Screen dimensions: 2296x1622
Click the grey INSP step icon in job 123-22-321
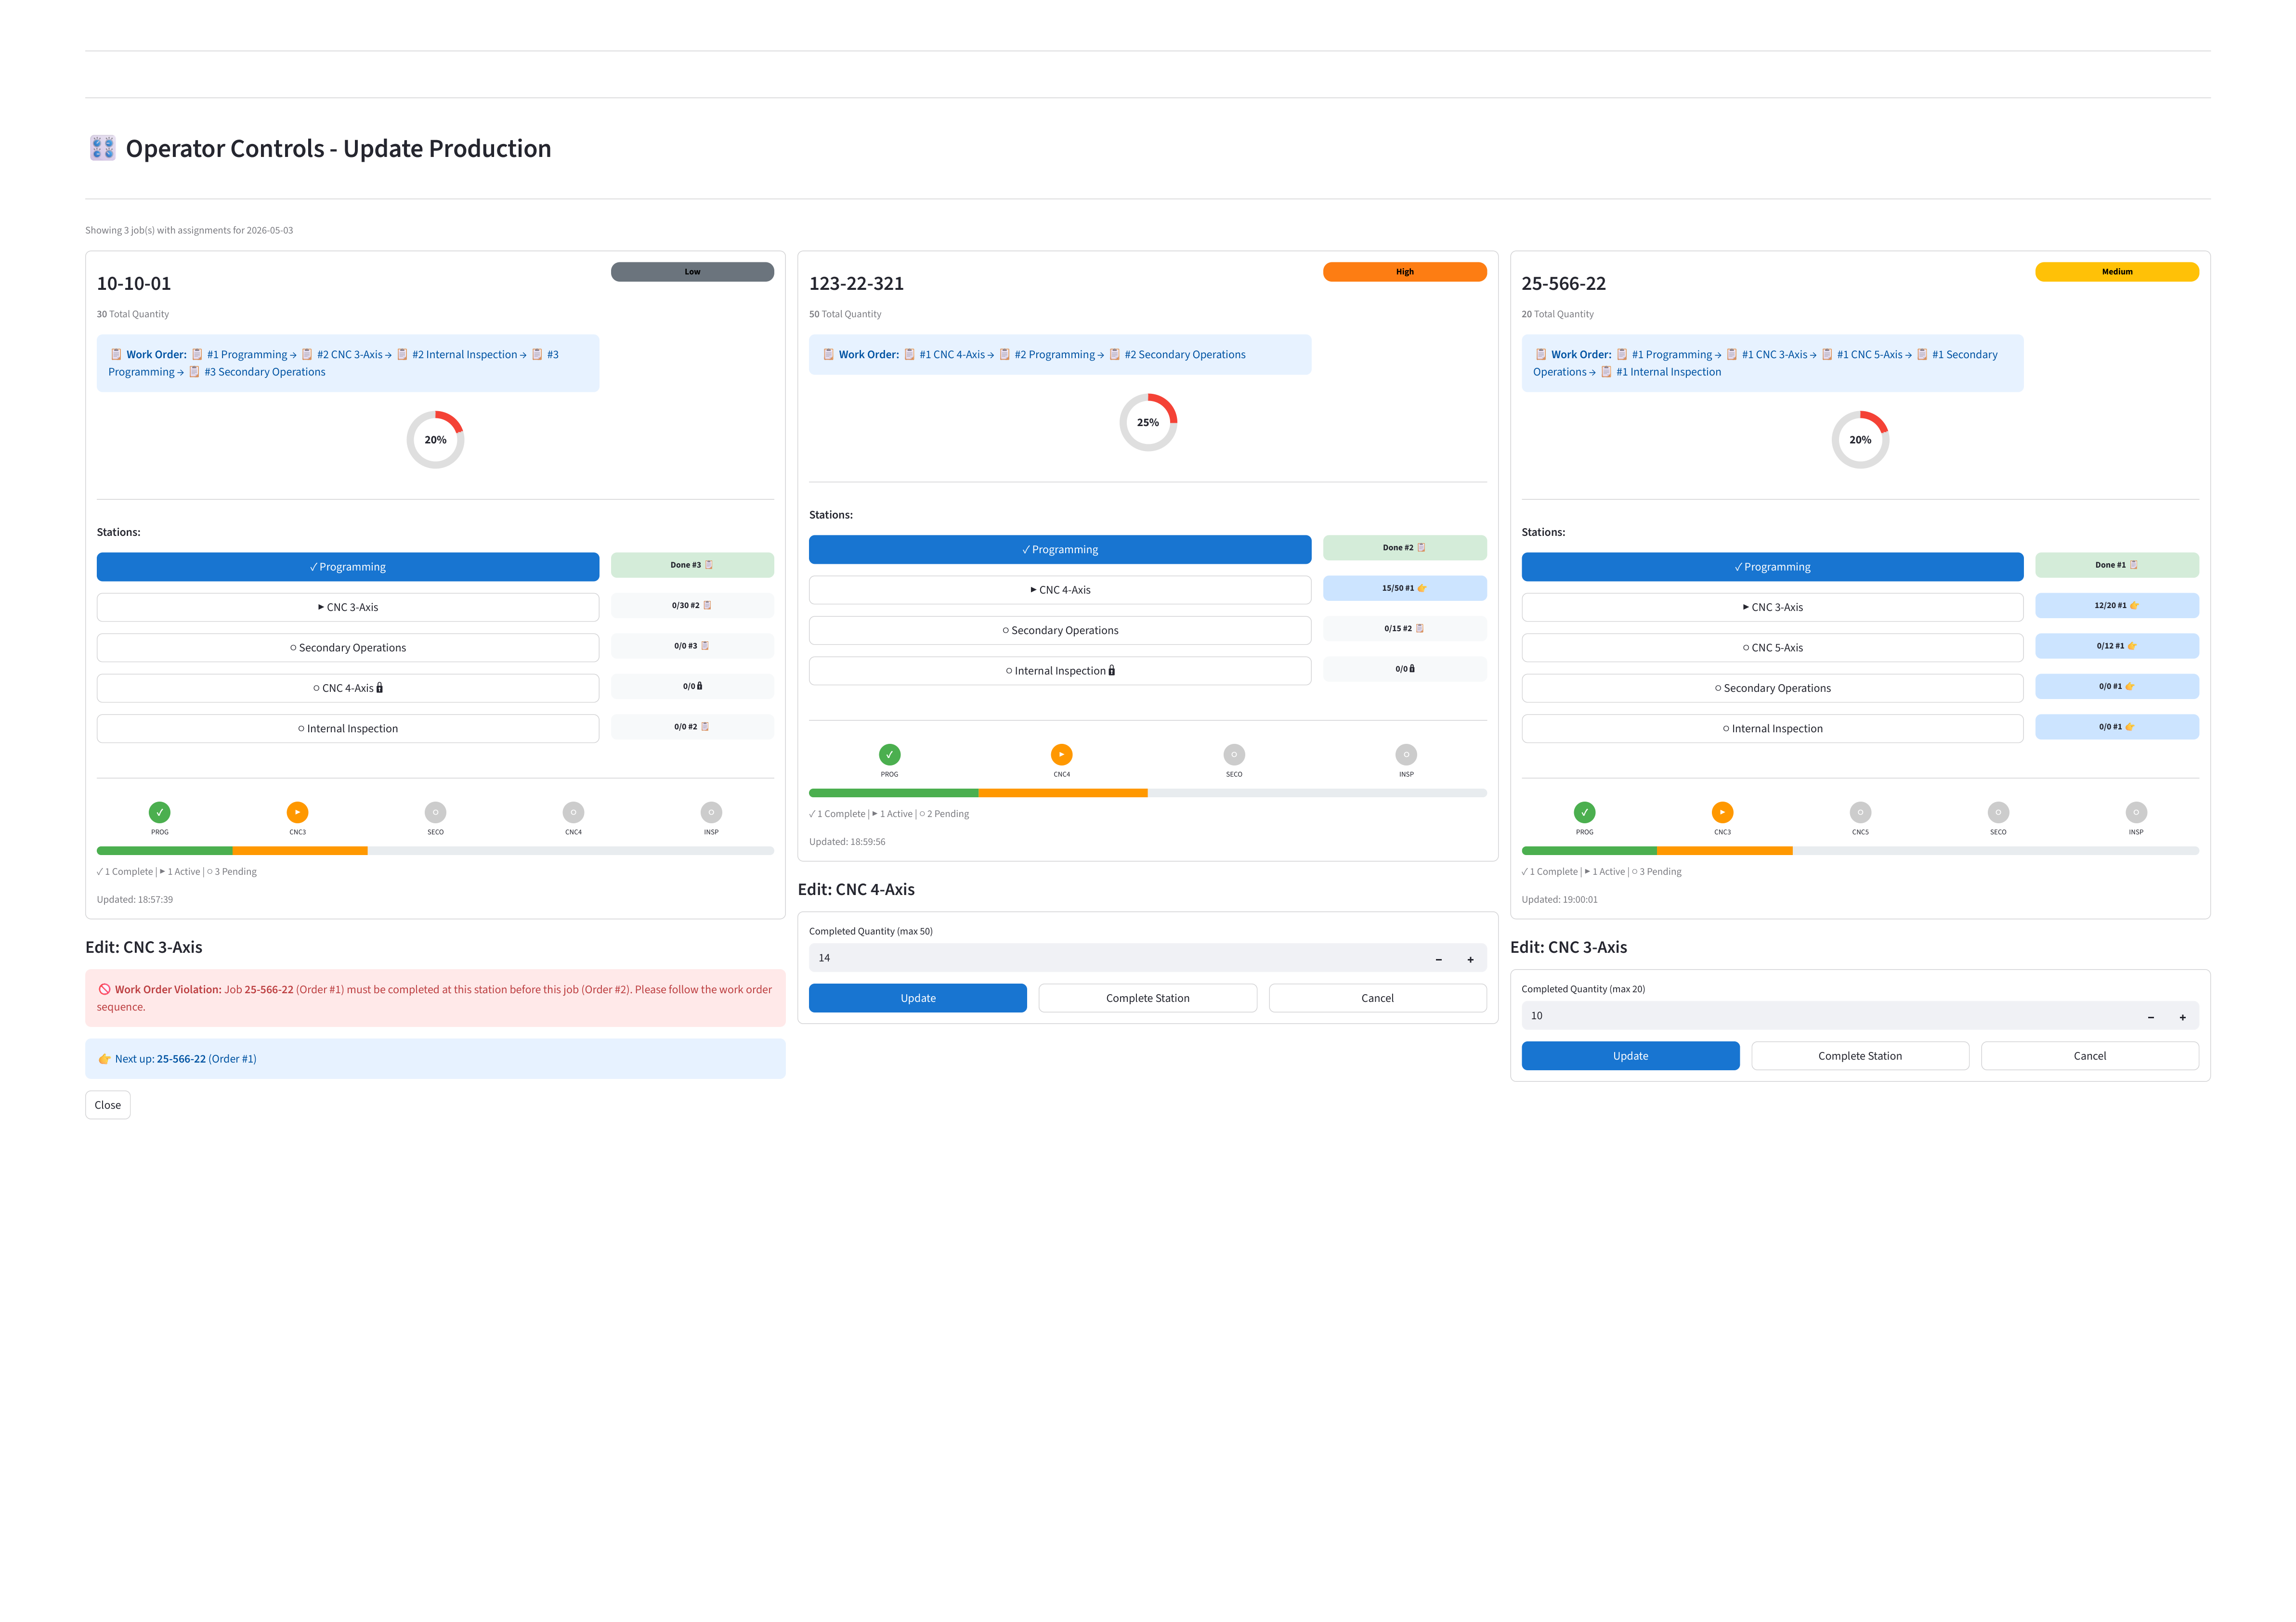[1406, 754]
